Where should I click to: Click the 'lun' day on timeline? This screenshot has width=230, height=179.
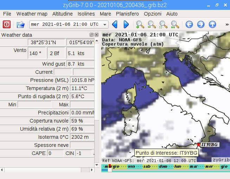click(178, 167)
